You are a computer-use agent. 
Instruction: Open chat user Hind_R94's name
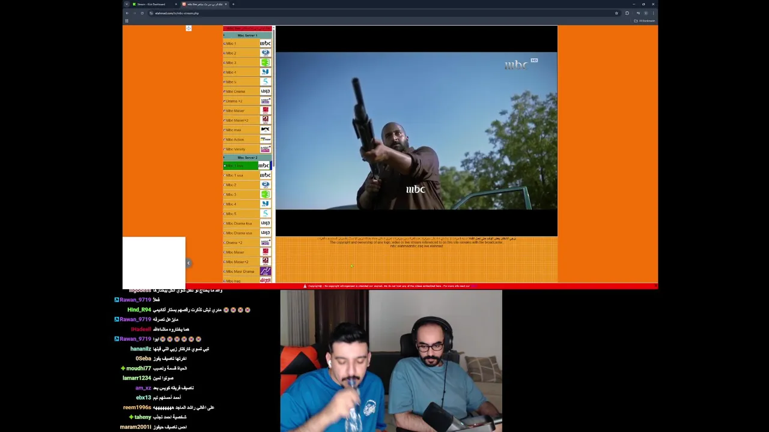[139, 310]
